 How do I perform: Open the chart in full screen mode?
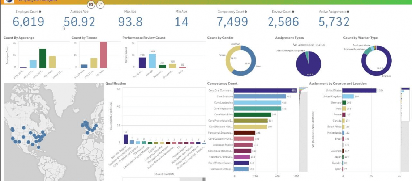[100, 4]
